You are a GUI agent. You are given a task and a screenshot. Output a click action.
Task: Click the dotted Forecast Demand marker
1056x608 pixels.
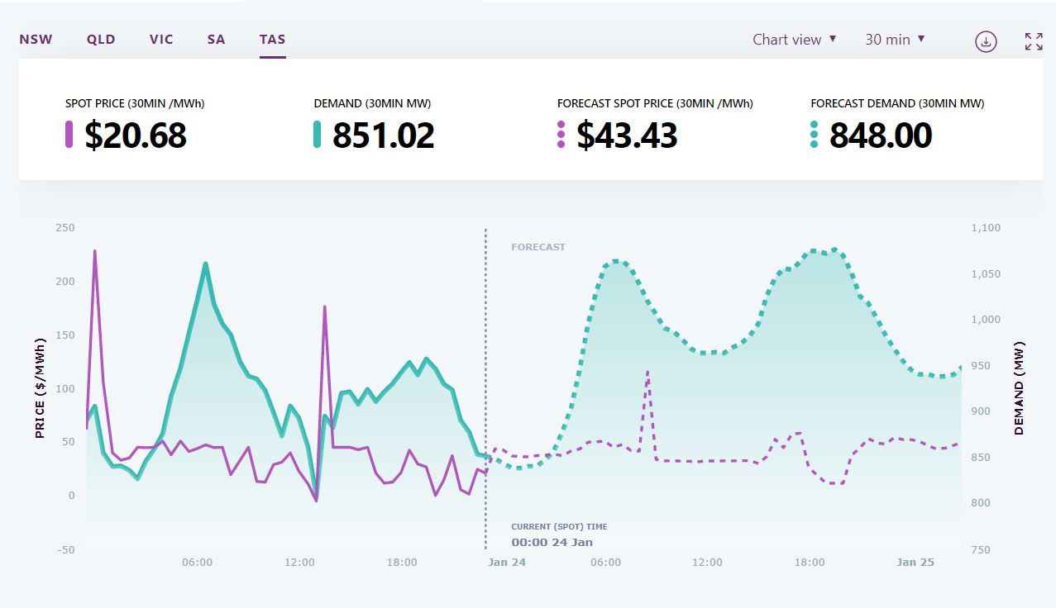tap(815, 135)
